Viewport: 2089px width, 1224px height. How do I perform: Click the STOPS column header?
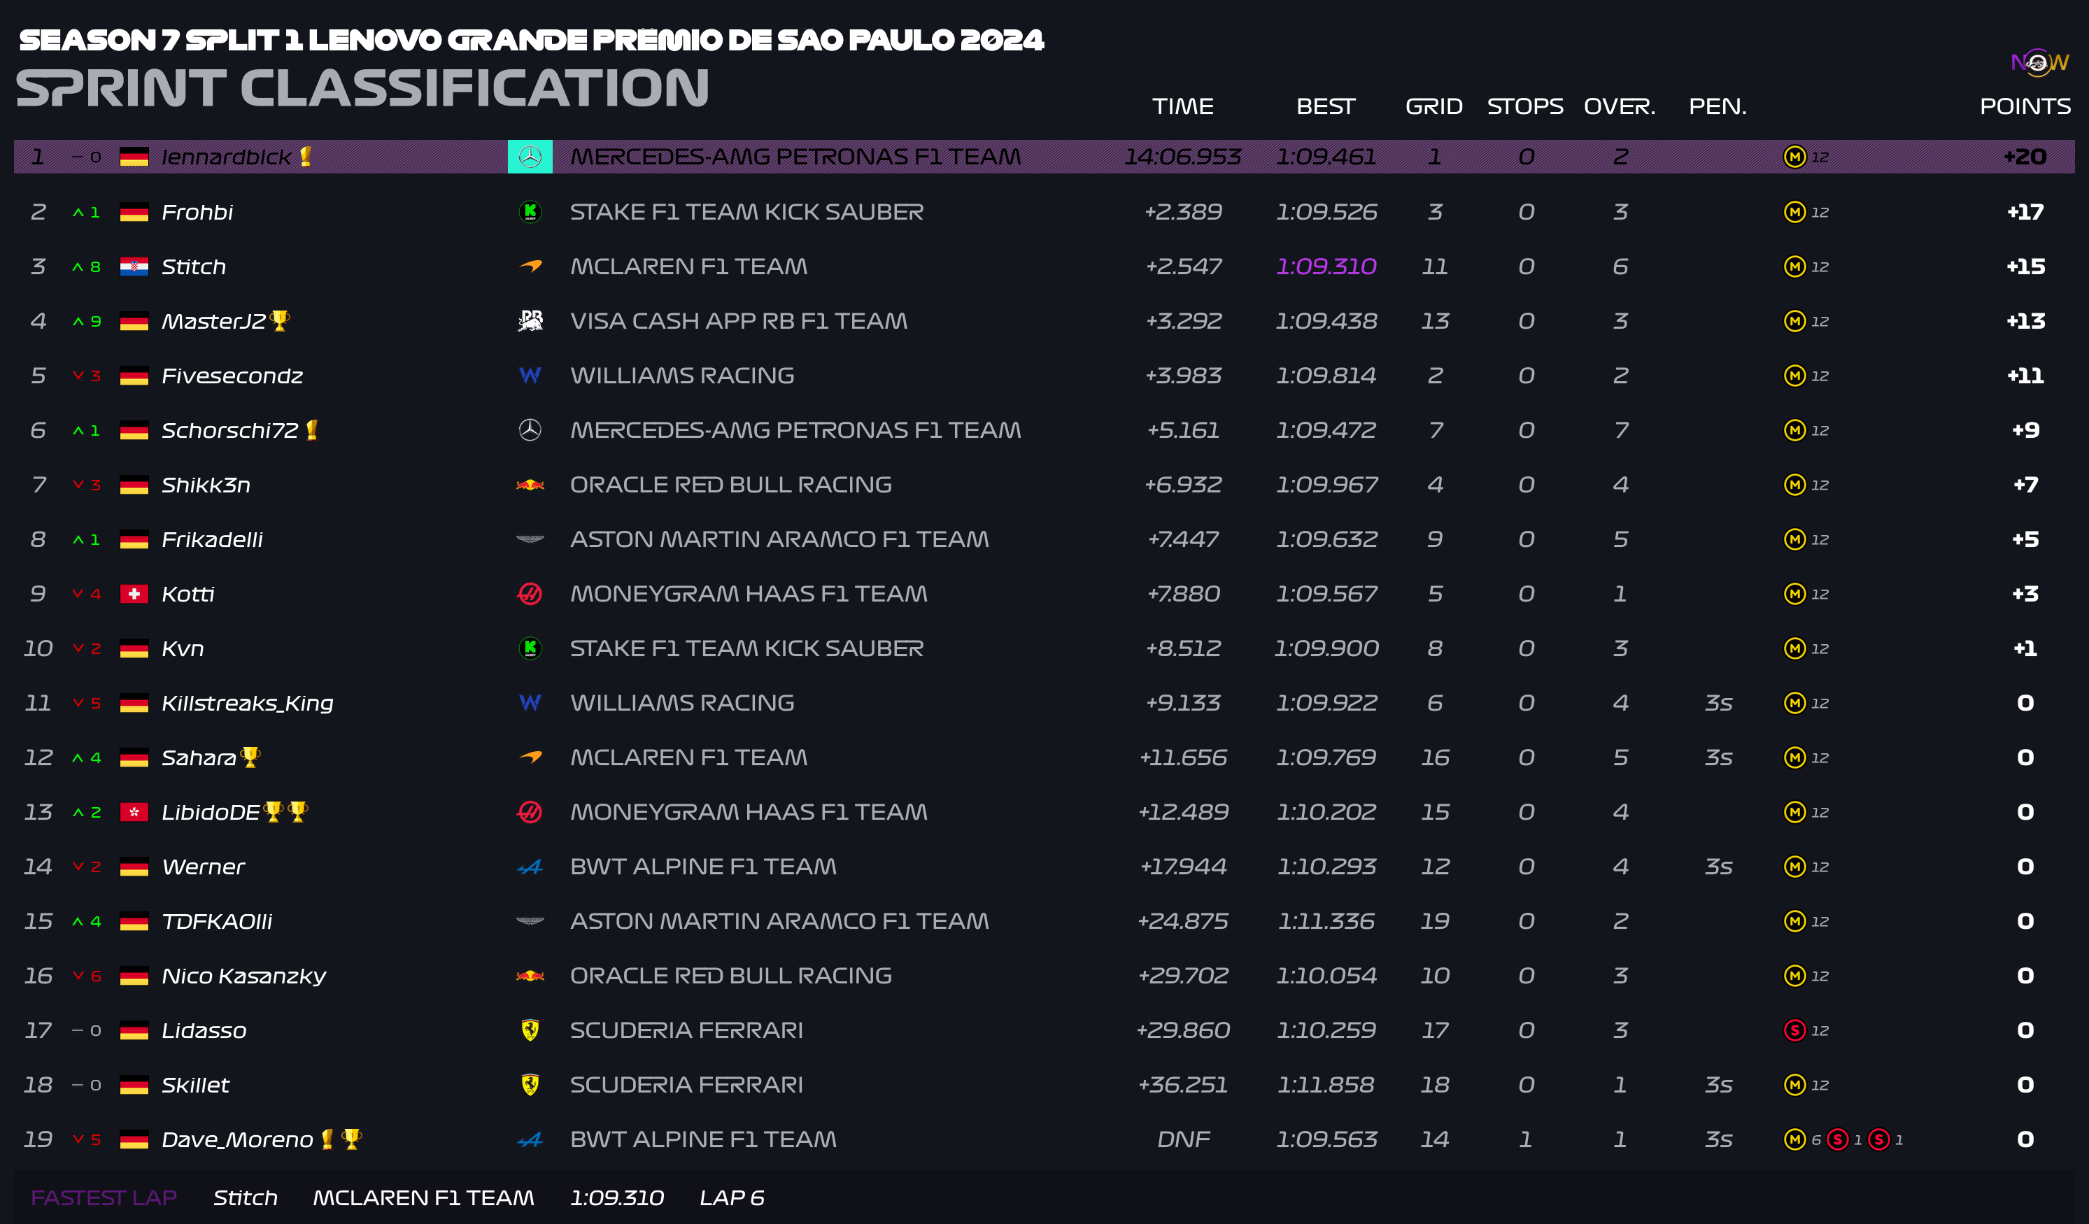(x=1525, y=106)
